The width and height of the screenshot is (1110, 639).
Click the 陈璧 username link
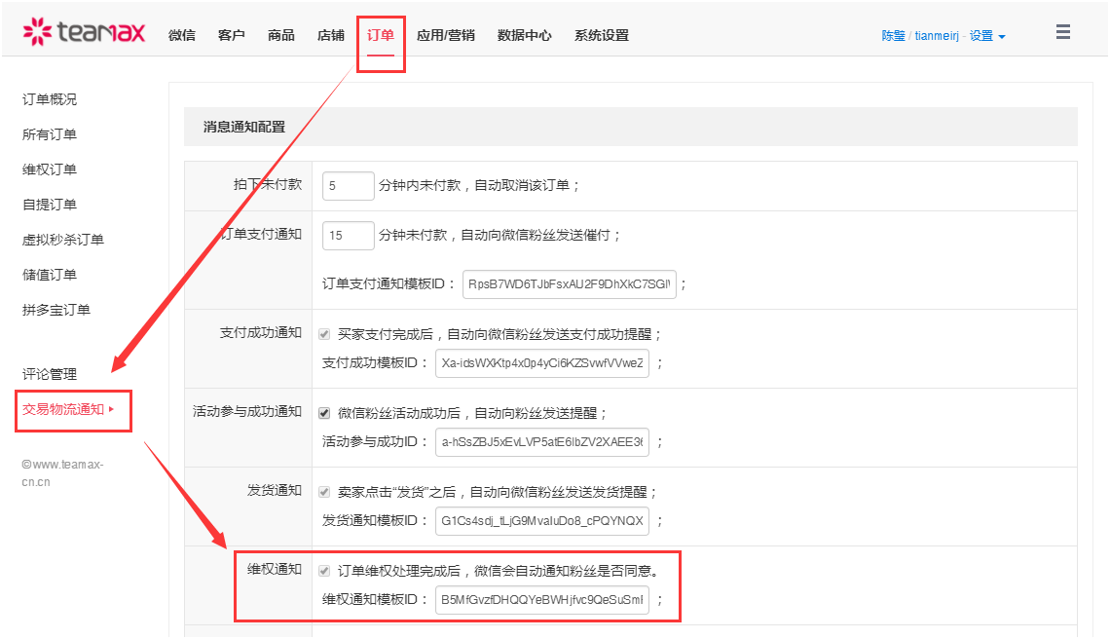point(893,36)
